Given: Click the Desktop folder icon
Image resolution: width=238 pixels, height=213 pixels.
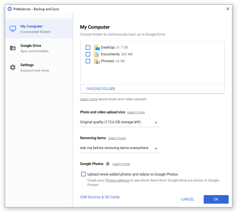Looking at the screenshot, I should [97, 47].
